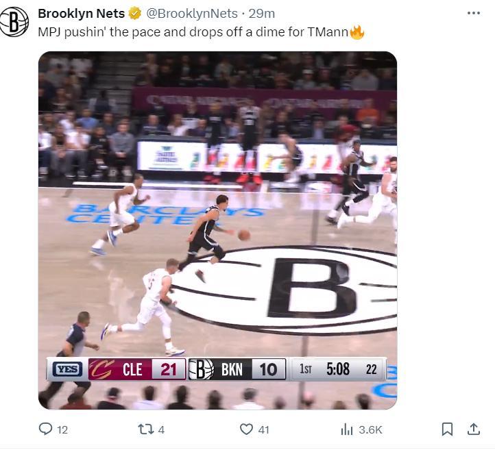495x452 pixels.
Task: Click the Nets logo on the scoreboard
Action: 201,370
